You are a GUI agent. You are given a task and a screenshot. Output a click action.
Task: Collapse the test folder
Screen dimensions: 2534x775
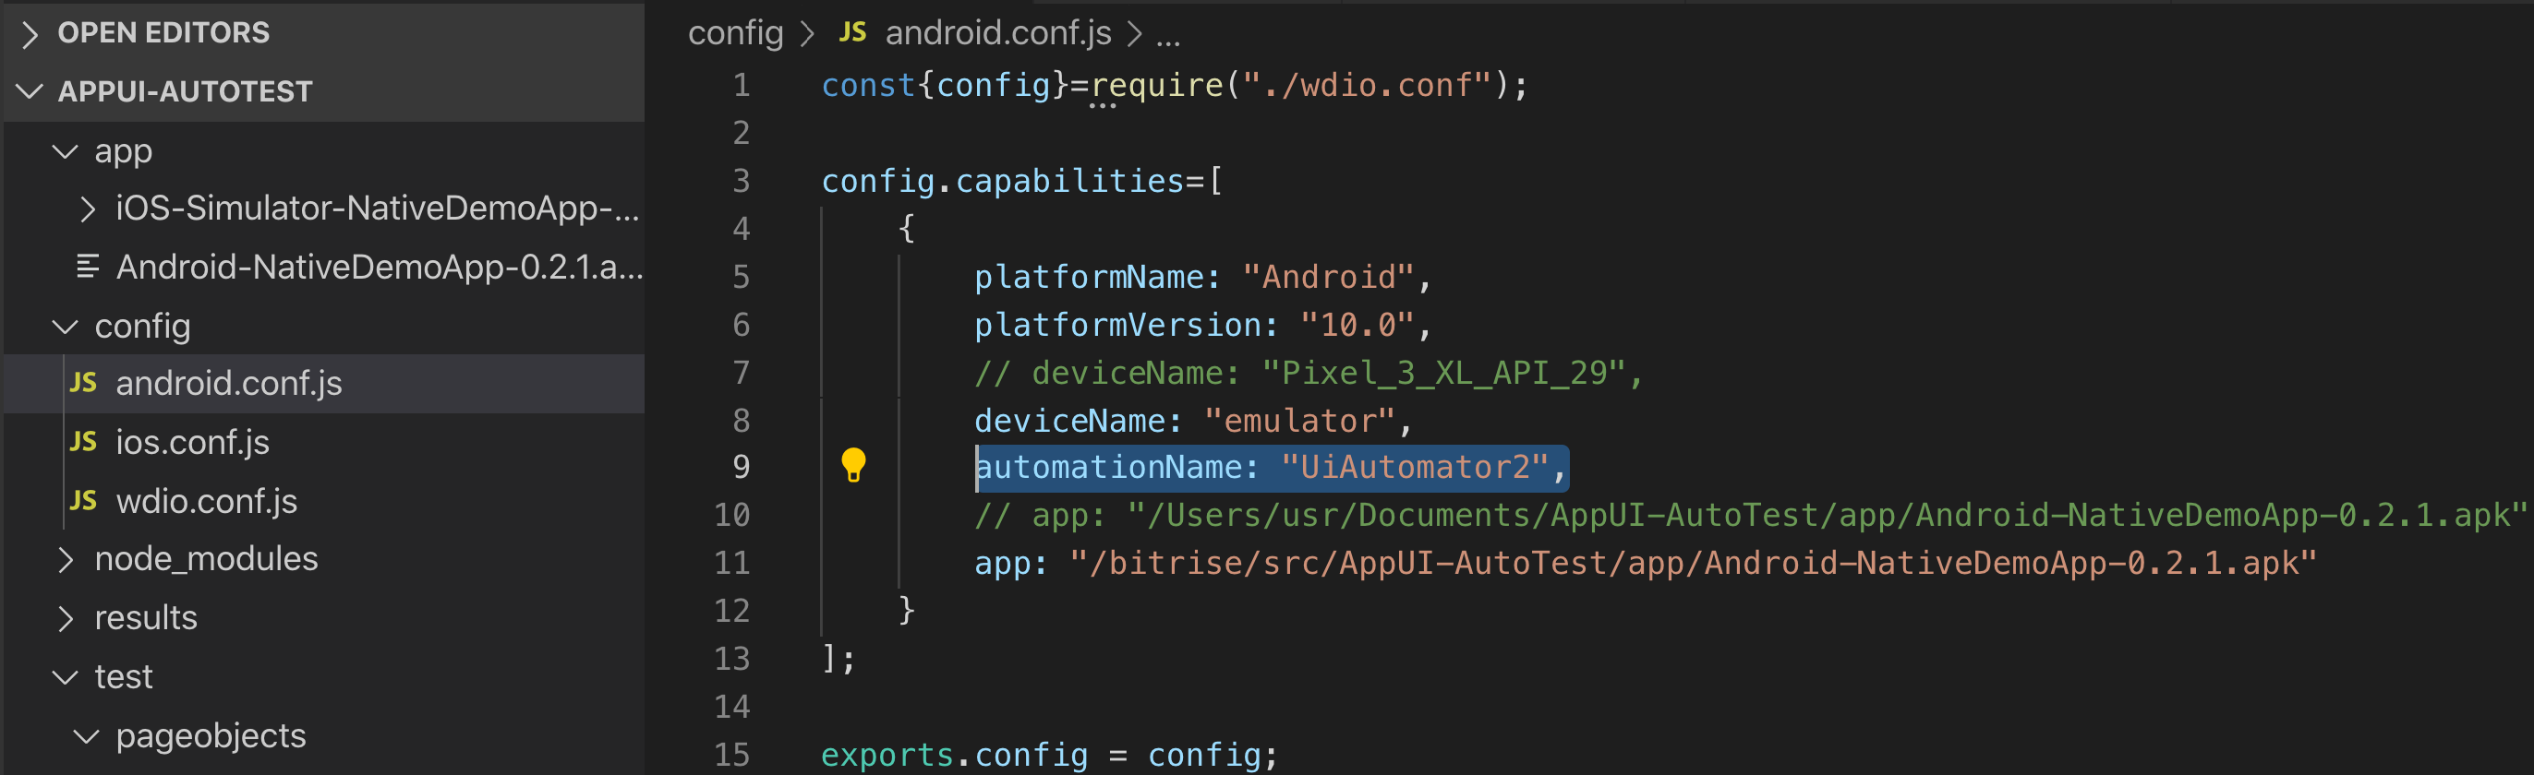click(65, 677)
